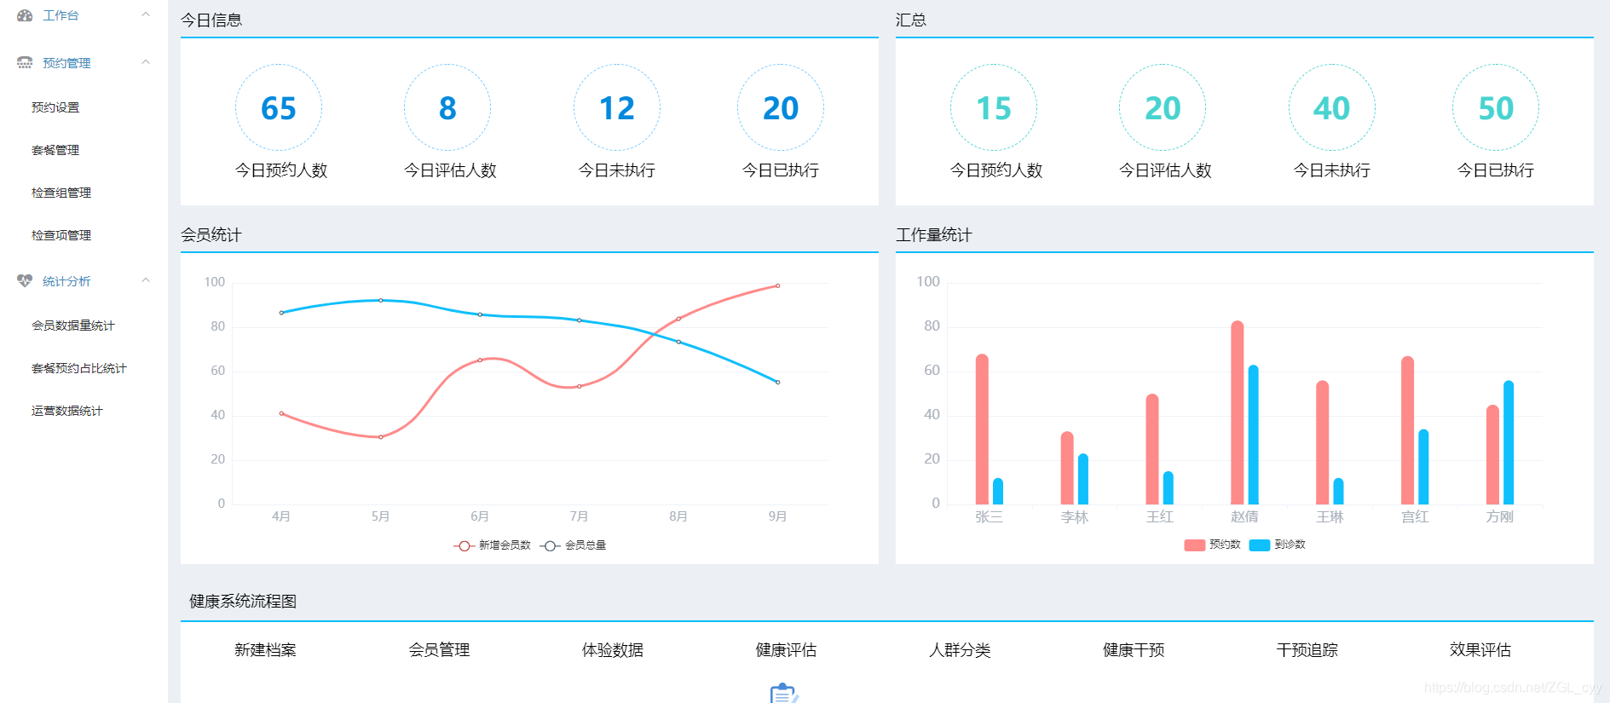Image resolution: width=1610 pixels, height=703 pixels.
Task: Toggle 新增会员数 legend in line chart
Action: 492,545
